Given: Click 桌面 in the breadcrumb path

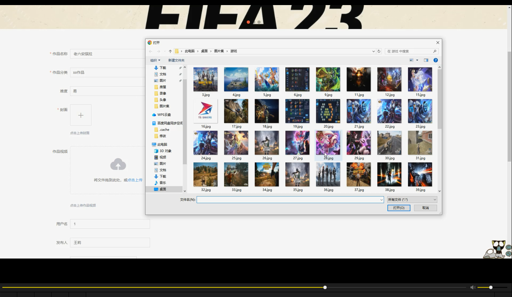Looking at the screenshot, I should (x=204, y=51).
